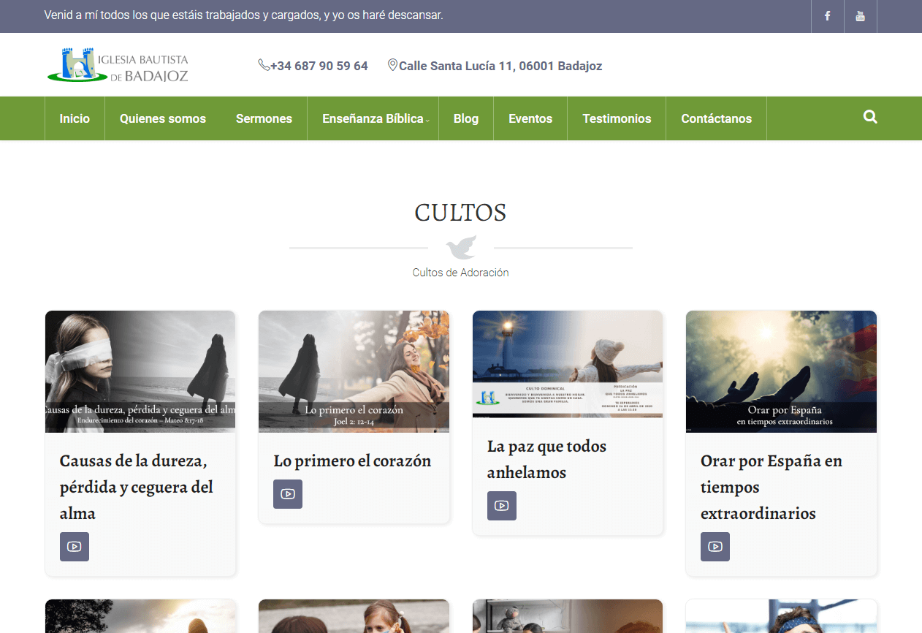Navigate to the Sermones menu item
This screenshot has height=633, width=922.
tap(264, 118)
